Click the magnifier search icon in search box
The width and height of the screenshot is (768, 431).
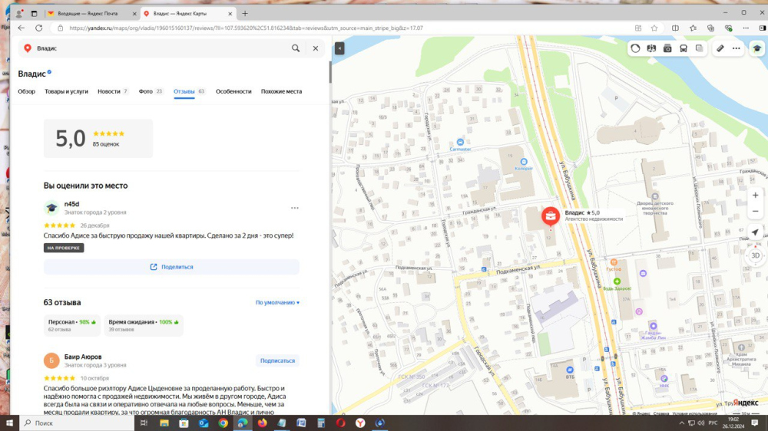point(296,48)
